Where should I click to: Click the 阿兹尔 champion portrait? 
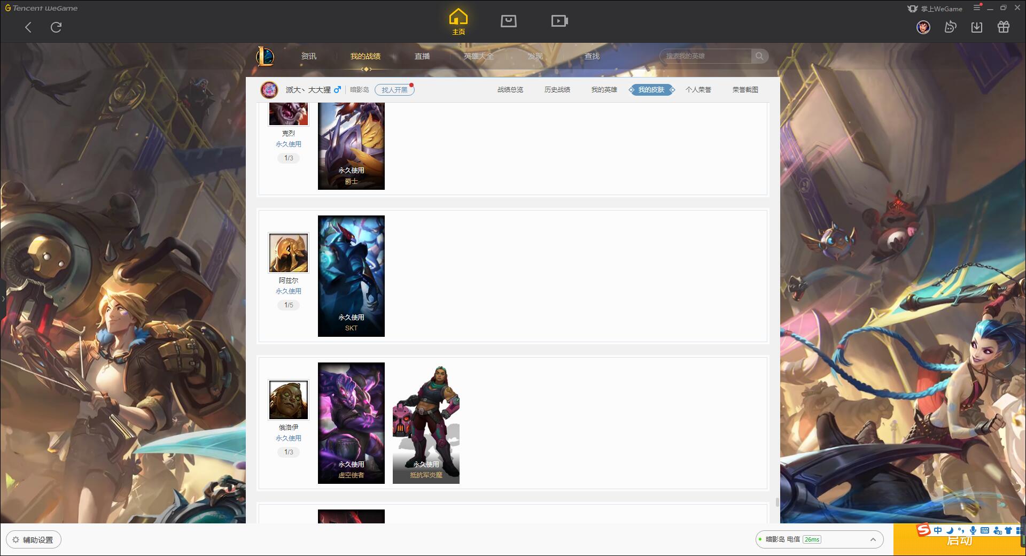[x=289, y=253]
